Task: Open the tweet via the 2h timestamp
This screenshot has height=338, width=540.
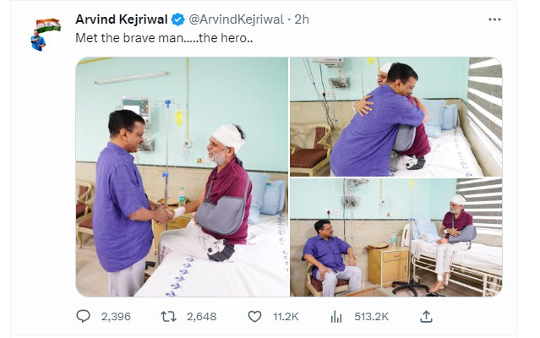Action: (x=302, y=19)
